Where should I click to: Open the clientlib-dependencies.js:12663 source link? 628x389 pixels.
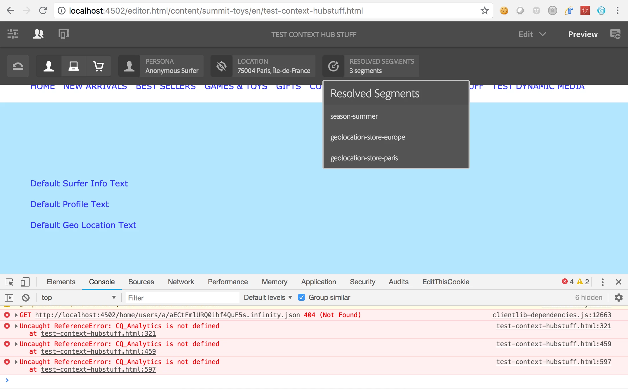(x=551, y=315)
